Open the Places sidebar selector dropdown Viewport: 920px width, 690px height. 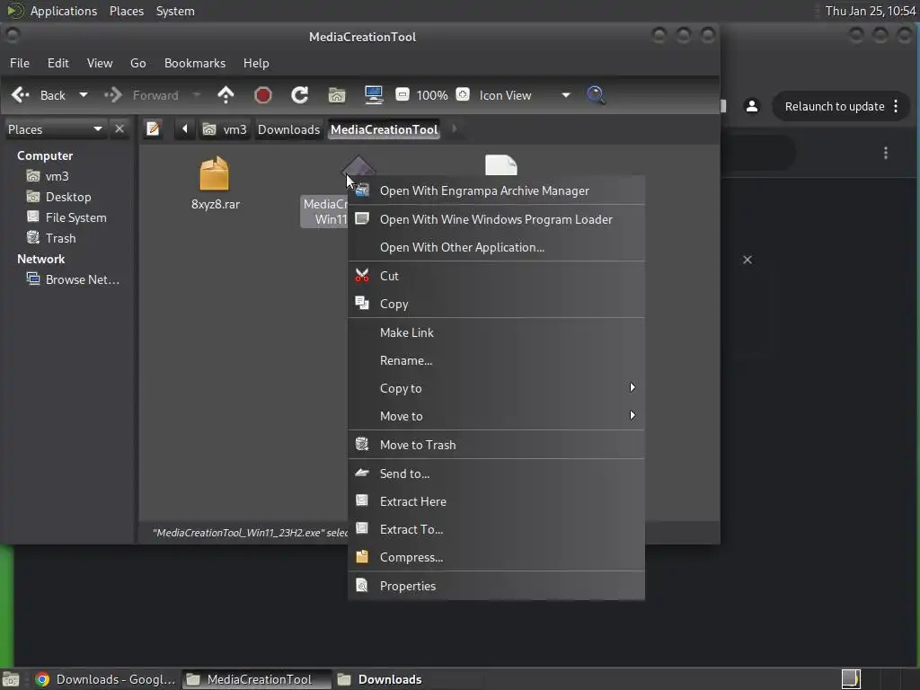click(x=55, y=129)
